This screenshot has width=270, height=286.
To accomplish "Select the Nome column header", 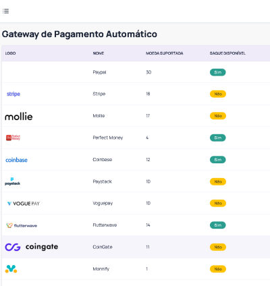I will point(99,53).
